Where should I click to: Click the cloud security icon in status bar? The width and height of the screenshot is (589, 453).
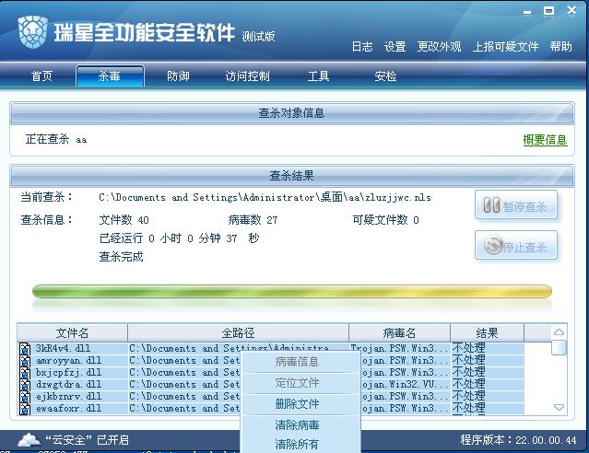pos(29,439)
